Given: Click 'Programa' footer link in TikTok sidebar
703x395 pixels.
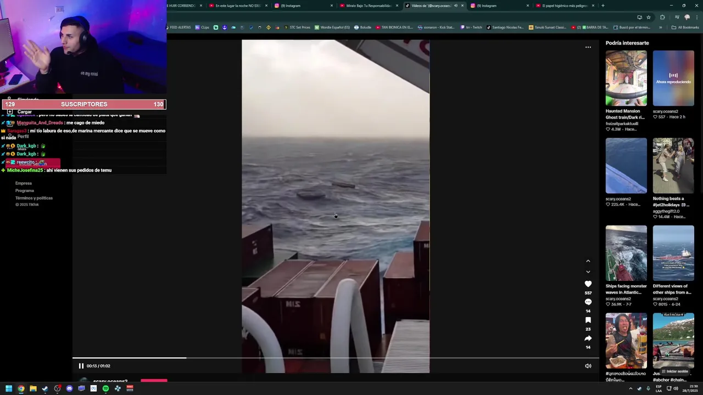Looking at the screenshot, I should tap(25, 190).
